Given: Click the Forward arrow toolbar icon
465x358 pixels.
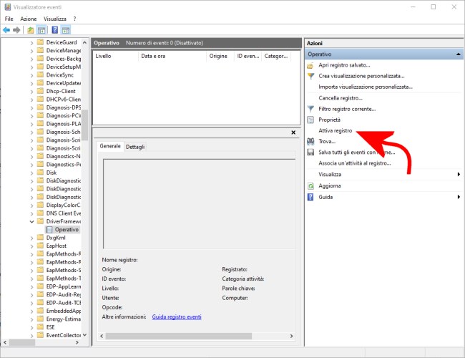Looking at the screenshot, I should [x=16, y=30].
